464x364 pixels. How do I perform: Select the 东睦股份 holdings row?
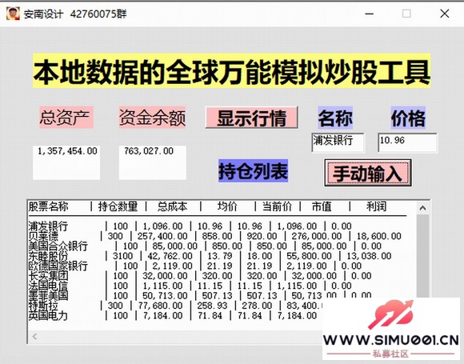pyautogui.click(x=210, y=256)
